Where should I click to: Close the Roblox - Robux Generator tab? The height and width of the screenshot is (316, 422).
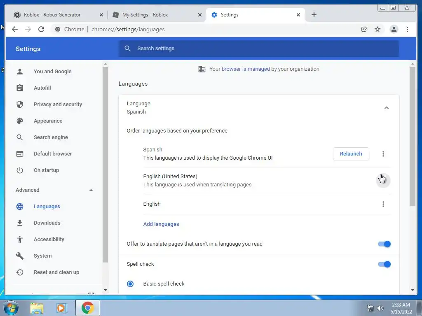(x=101, y=15)
